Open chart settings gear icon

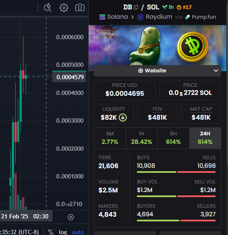[x=64, y=8]
